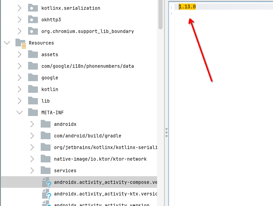Click the org/jetbrains/kotlinx folder icon
Image resolution: width=273 pixels, height=206 pixels.
[x=46, y=147]
